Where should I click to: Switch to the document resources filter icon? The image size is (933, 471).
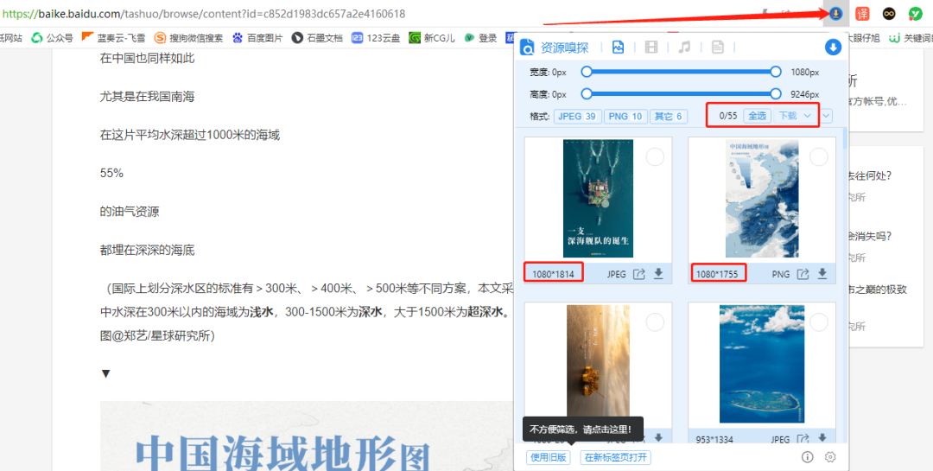[x=718, y=47]
